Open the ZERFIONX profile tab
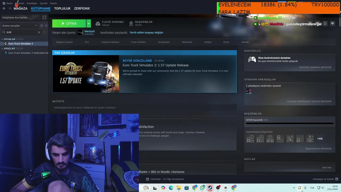Screen dimensions: 341x192 [x=82, y=9]
